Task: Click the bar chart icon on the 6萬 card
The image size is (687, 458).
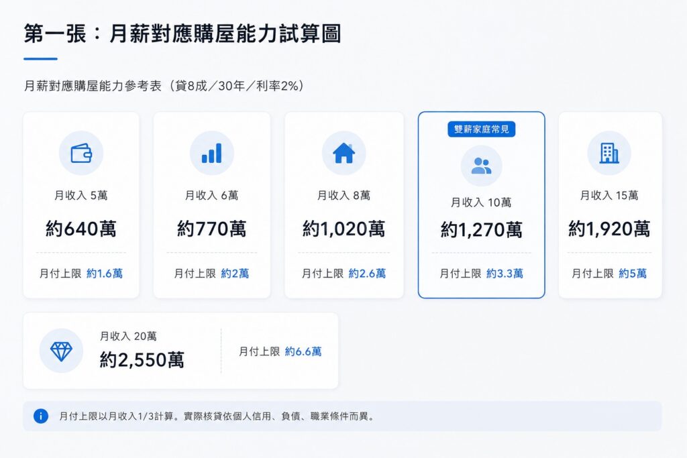Action: 211,154
